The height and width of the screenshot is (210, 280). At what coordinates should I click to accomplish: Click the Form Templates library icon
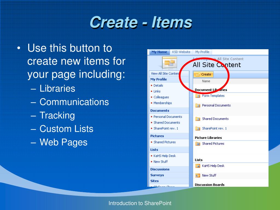[197, 96]
